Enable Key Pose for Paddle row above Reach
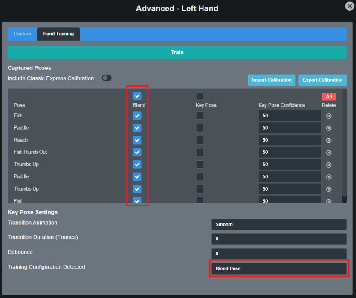 pyautogui.click(x=200, y=128)
